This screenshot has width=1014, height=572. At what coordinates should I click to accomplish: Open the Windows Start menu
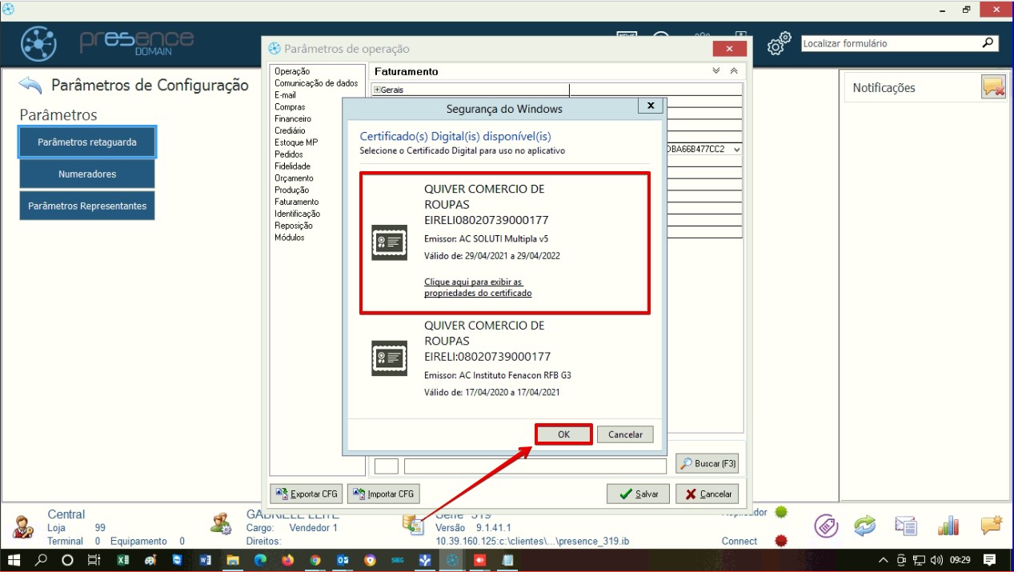tap(14, 560)
